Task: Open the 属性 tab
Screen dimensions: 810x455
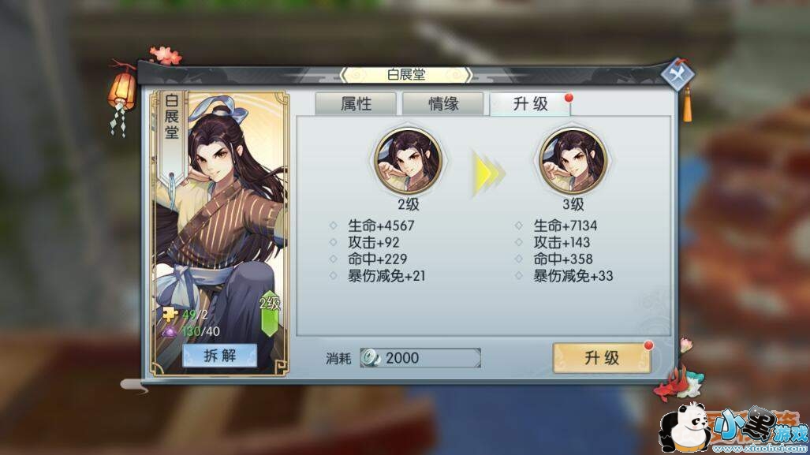Action: coord(356,104)
